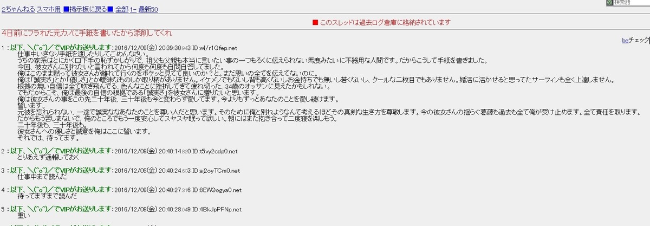Go back via ■掲示板に戻る■ link
The image size is (650, 226).
[x=87, y=10]
